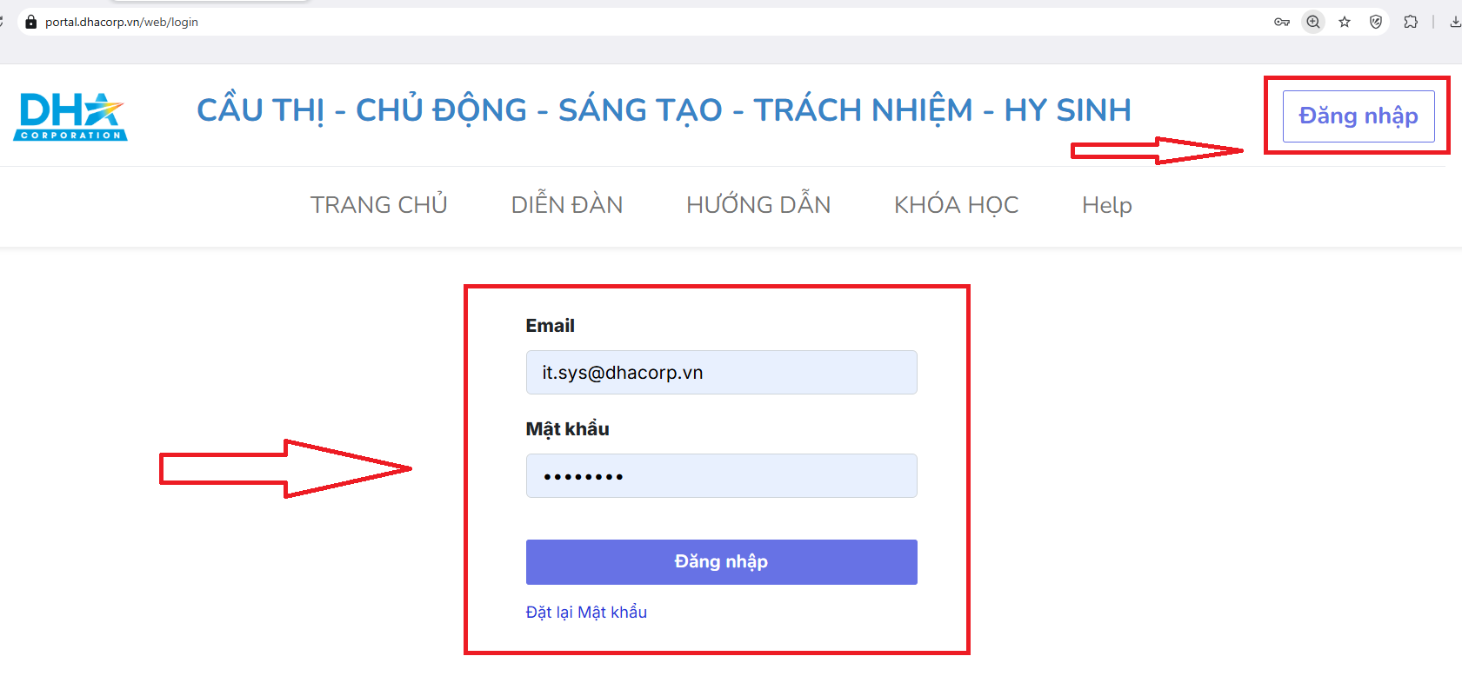Open the saved passwords key icon
This screenshot has width=1462, height=676.
(x=1281, y=22)
